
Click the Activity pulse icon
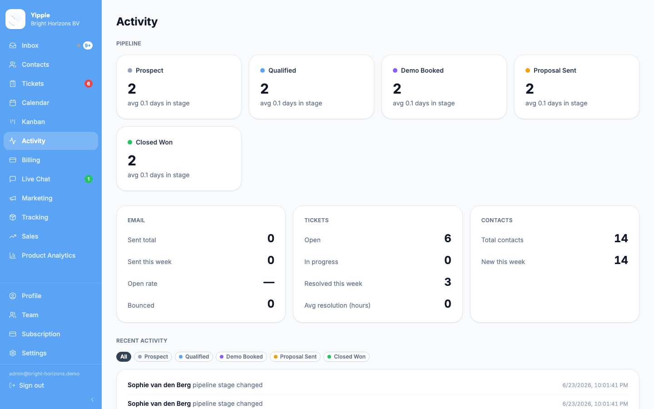click(13, 141)
